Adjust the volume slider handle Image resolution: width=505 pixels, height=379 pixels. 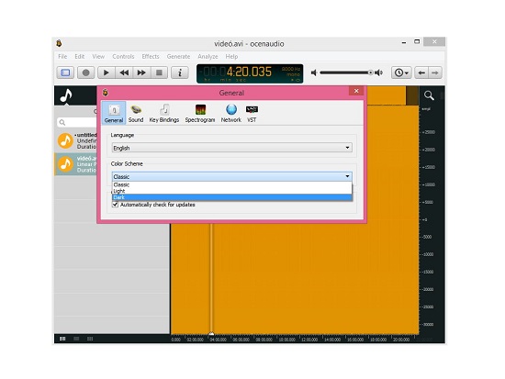click(371, 72)
